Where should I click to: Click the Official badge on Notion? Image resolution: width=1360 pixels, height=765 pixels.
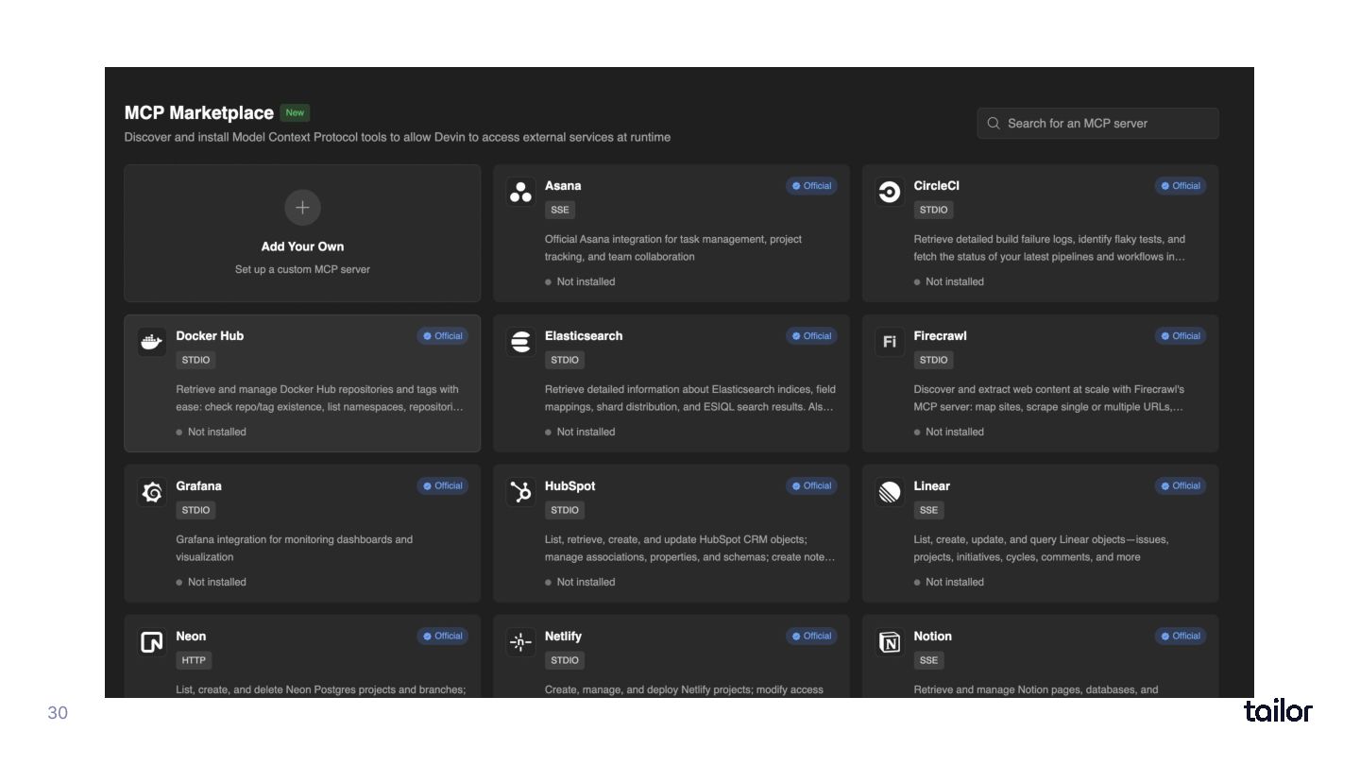tap(1181, 637)
